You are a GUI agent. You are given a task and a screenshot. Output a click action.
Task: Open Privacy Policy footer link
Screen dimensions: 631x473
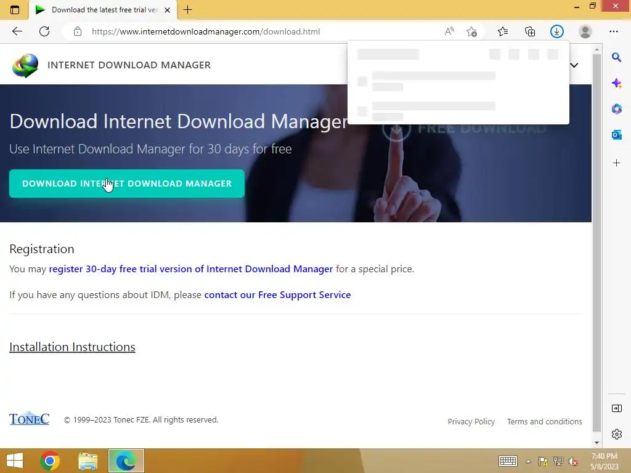pyautogui.click(x=471, y=421)
